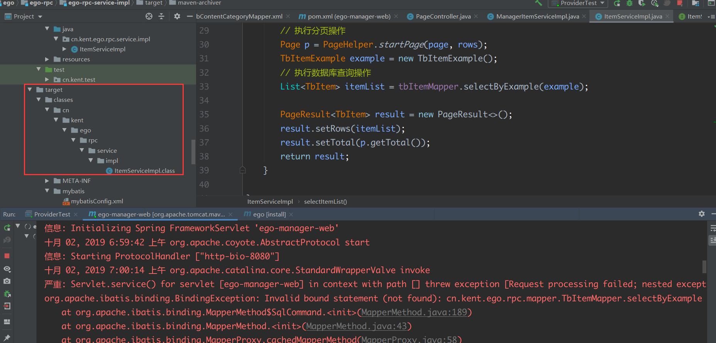
Task: Stop process using red square in Run panel
Action: click(x=7, y=256)
